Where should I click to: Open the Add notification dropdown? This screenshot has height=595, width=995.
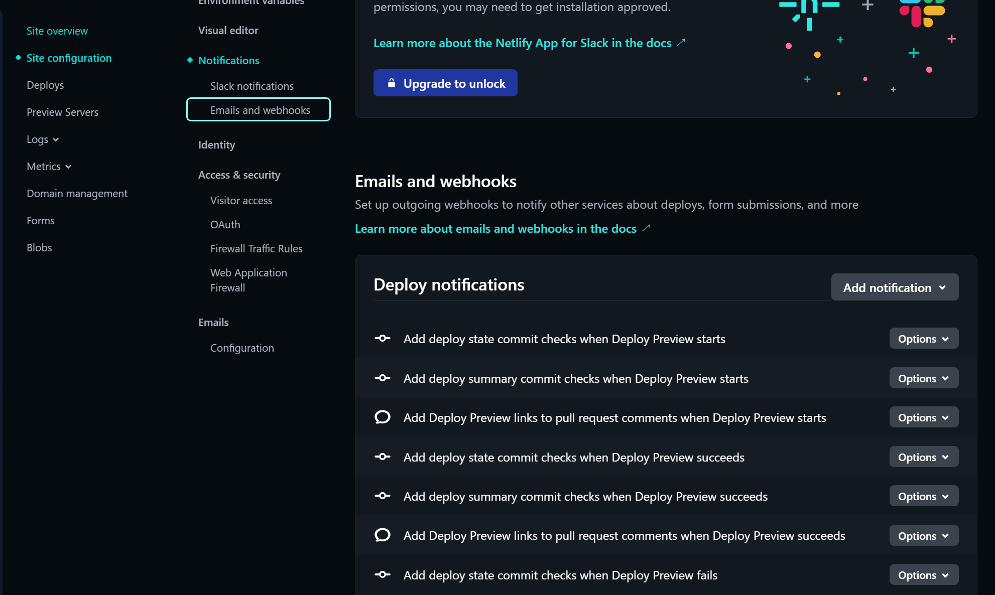tap(895, 287)
